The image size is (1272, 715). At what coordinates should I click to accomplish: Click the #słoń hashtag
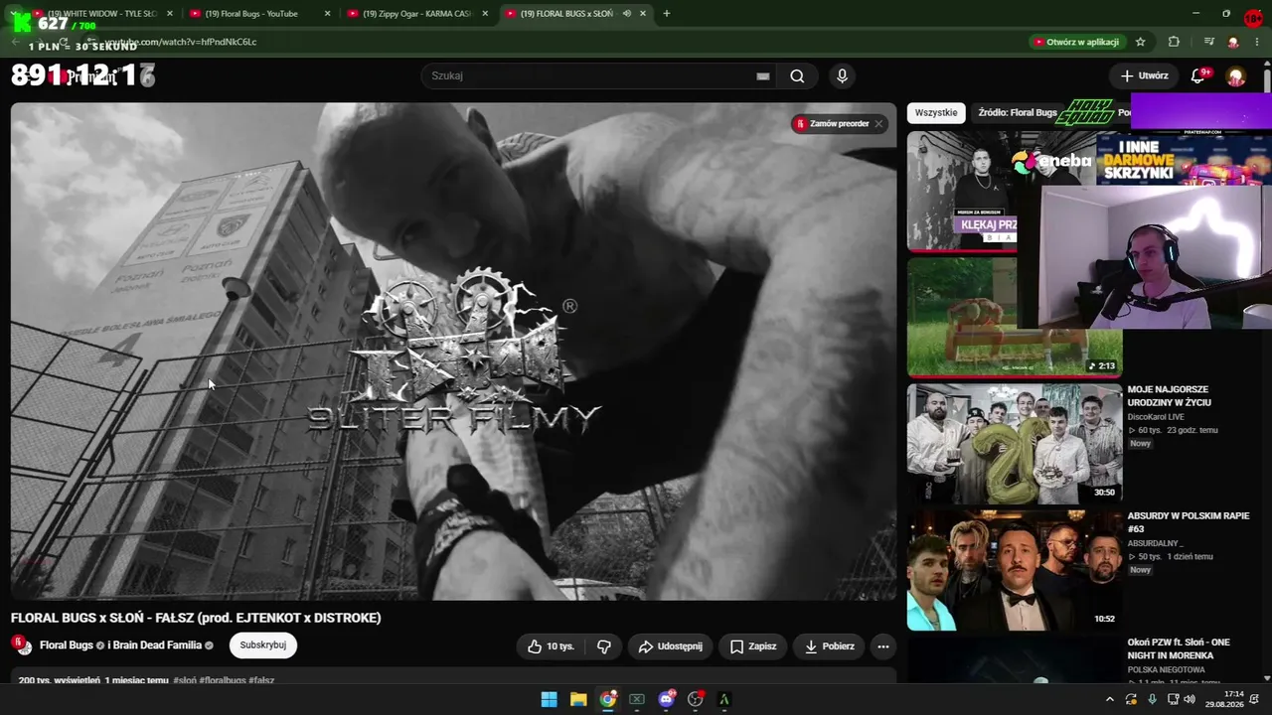click(x=185, y=680)
